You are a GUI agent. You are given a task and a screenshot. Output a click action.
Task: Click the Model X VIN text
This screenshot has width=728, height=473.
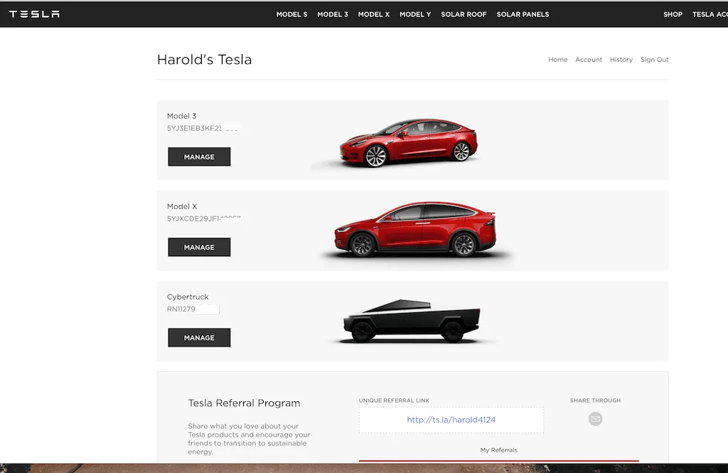click(204, 218)
